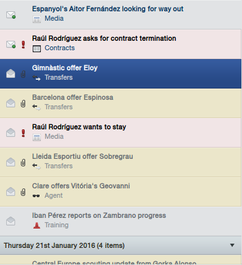Image resolution: width=242 pixels, height=265 pixels.
Task: Click Contracts newspaper icon under Raúl Rodríguez termination
Action: 36,48
